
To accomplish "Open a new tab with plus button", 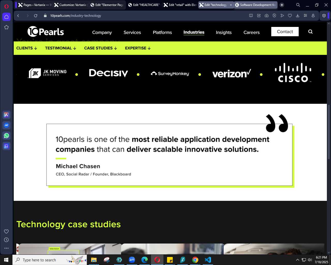I will click(x=282, y=5).
